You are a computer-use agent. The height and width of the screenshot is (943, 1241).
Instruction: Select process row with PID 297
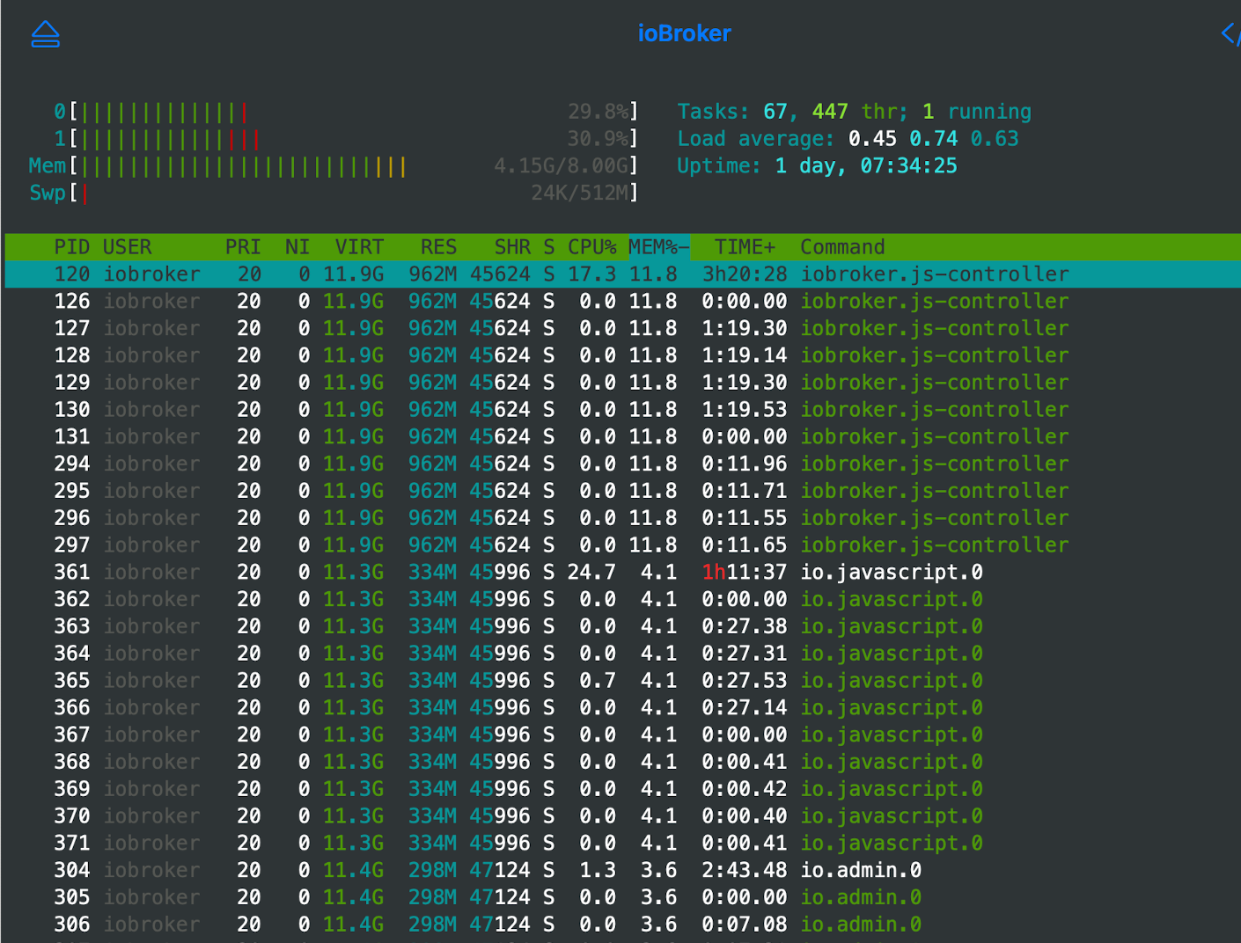pos(622,545)
